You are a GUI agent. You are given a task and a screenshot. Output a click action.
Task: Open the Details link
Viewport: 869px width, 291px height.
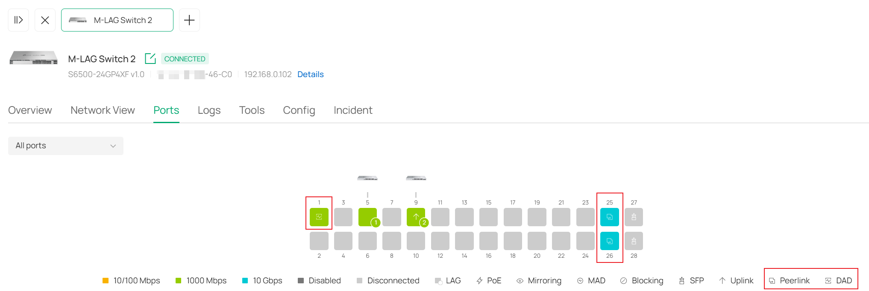coord(310,75)
